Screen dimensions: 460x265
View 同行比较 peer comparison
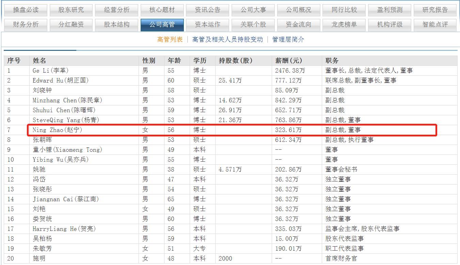(344, 10)
